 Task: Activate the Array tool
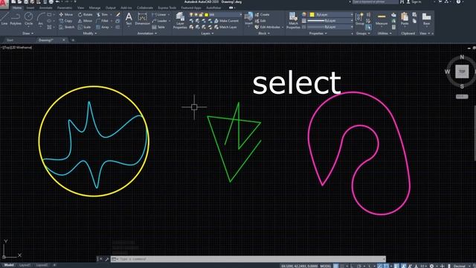(103, 27)
